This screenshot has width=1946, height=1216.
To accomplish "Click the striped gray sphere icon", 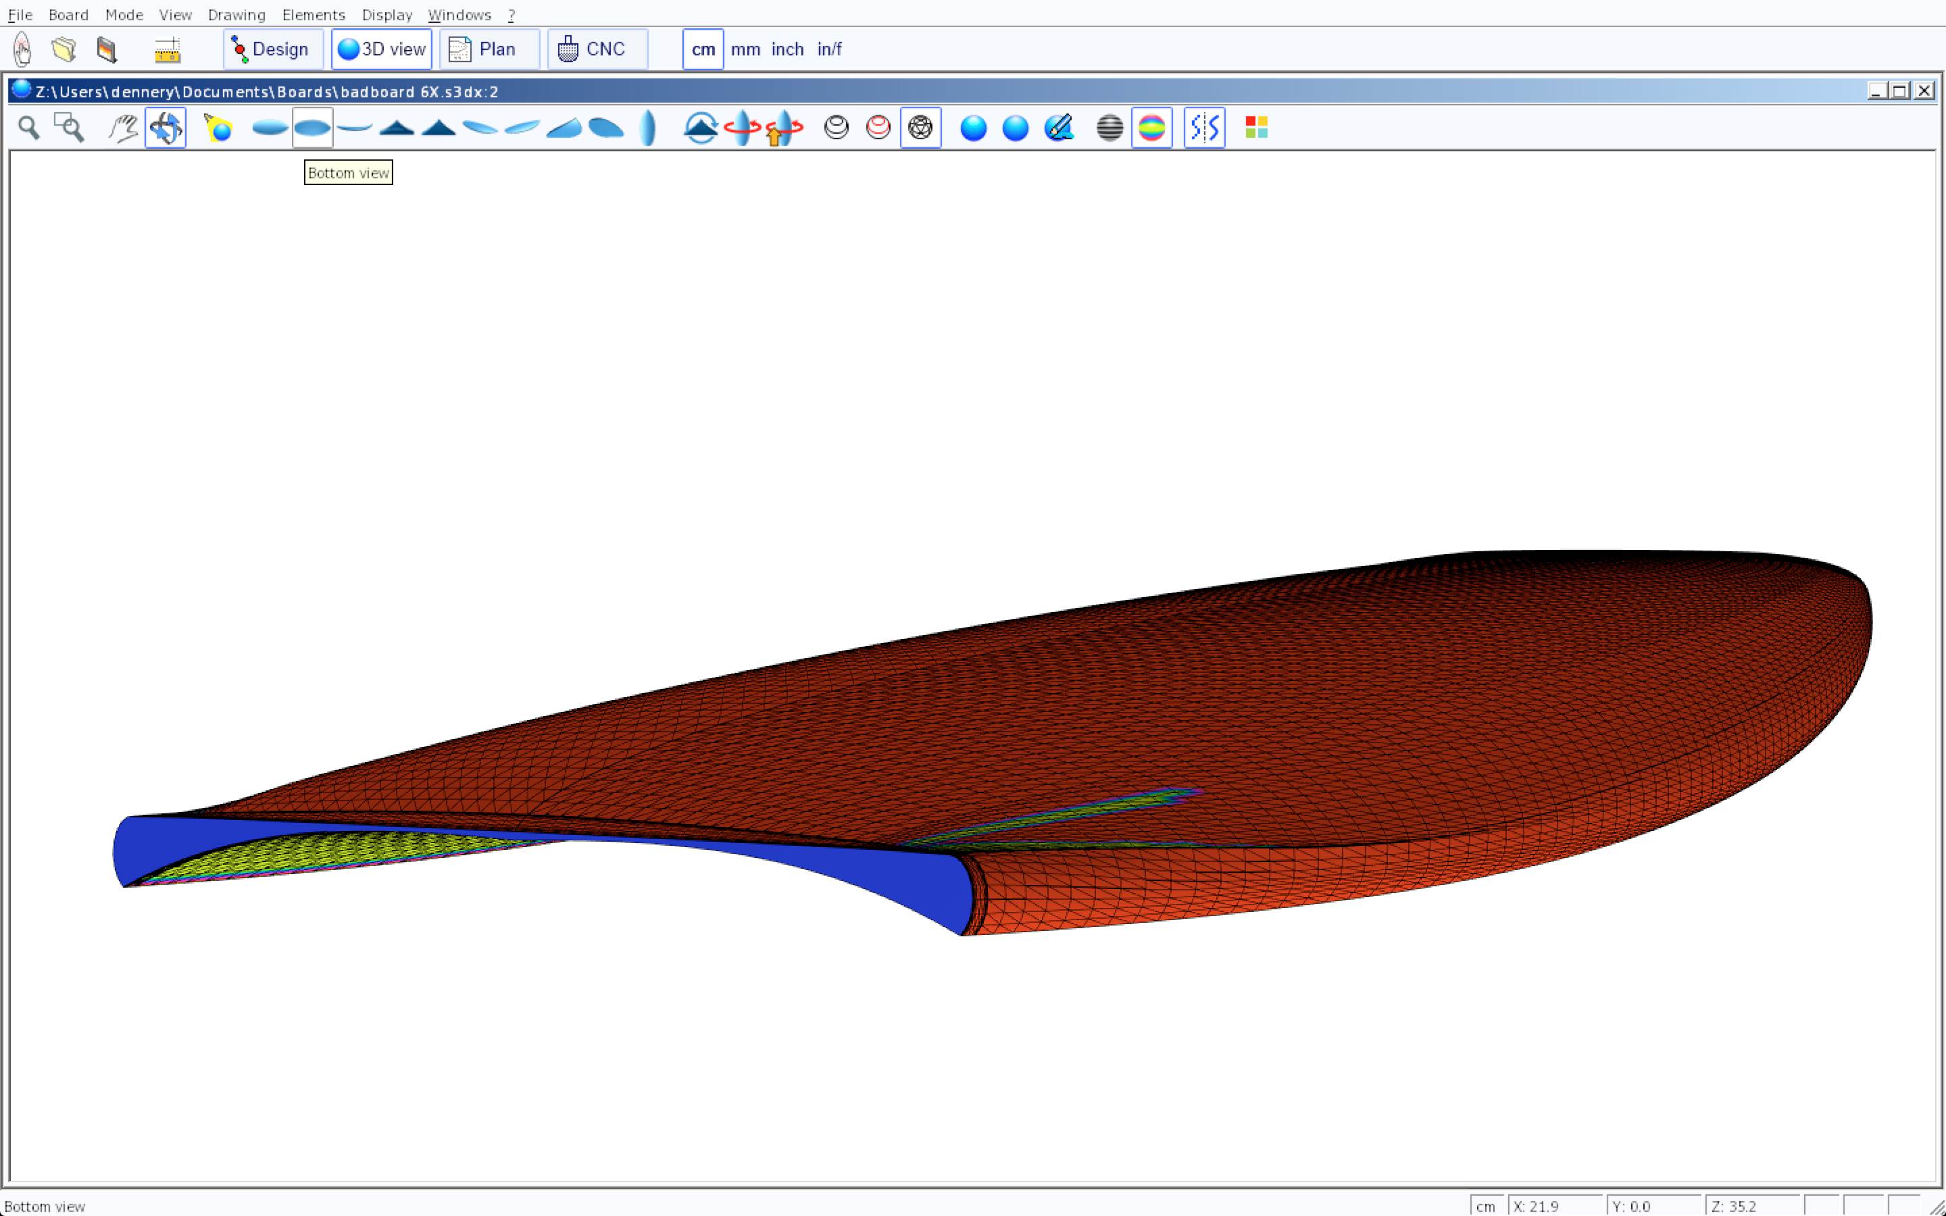I will point(1109,128).
